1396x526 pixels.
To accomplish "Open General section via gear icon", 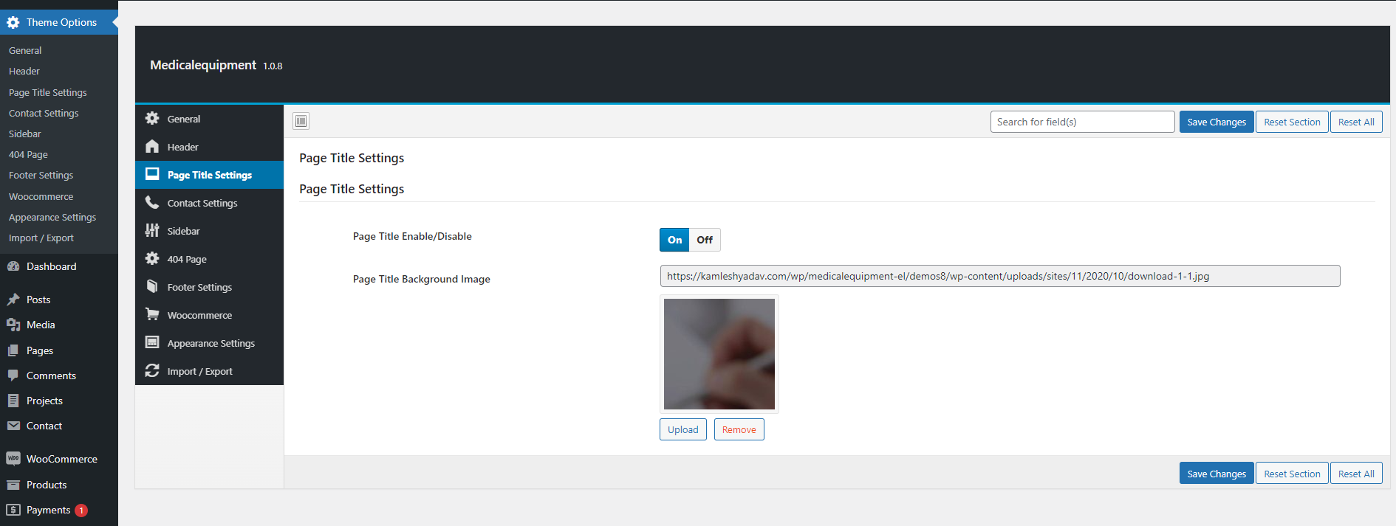I will pos(152,119).
